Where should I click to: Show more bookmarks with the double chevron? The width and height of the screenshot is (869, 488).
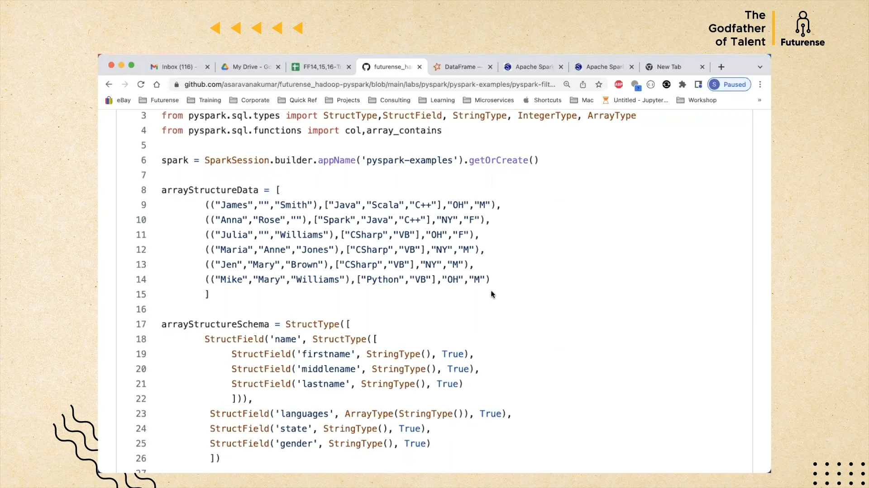click(x=759, y=100)
